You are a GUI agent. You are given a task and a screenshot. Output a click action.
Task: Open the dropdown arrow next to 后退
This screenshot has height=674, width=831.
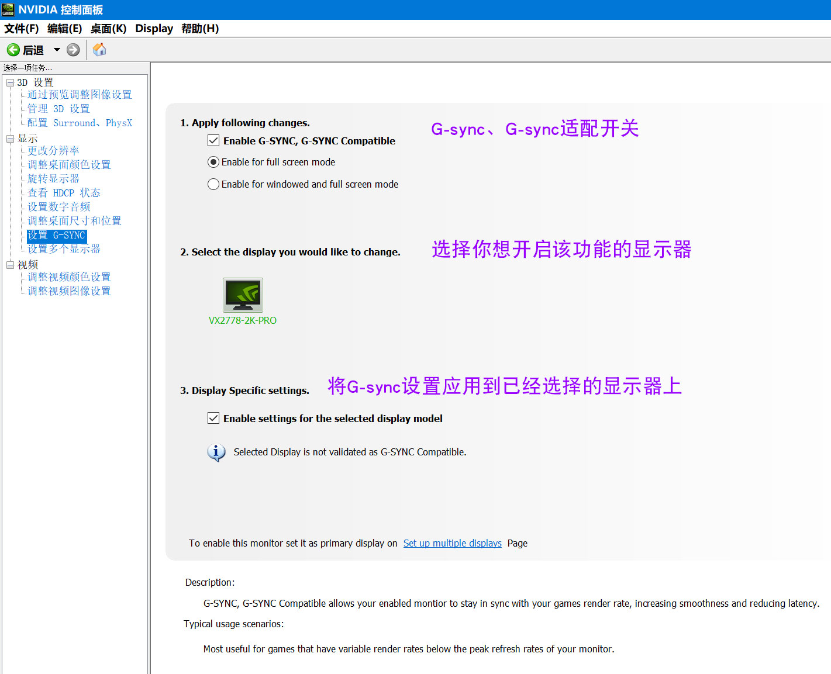coord(56,50)
